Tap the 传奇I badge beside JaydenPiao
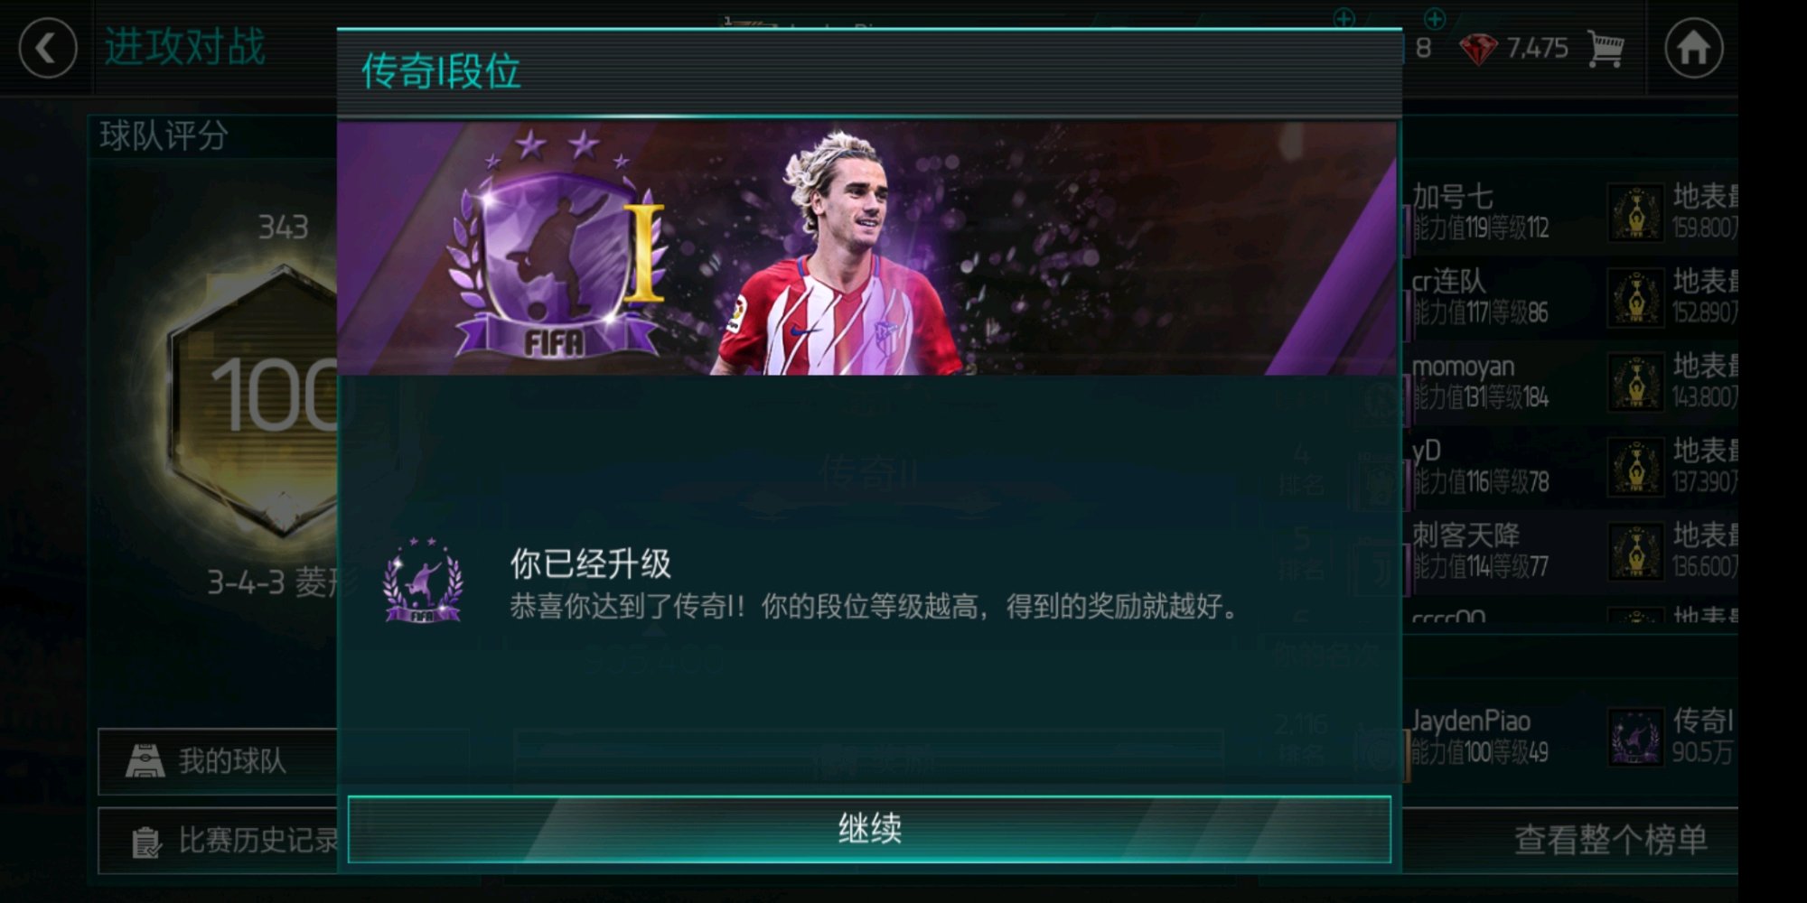 coord(1635,736)
